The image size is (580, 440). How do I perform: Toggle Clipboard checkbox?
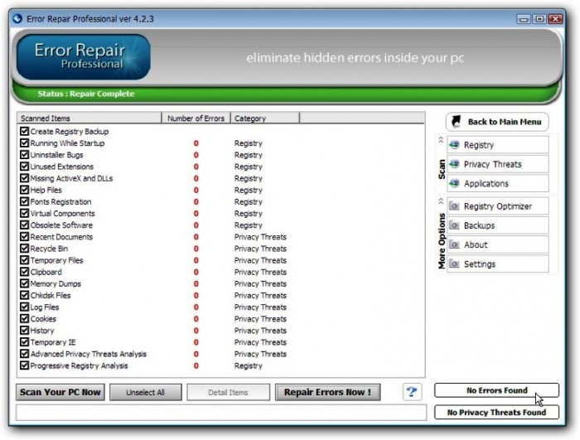[x=24, y=272]
